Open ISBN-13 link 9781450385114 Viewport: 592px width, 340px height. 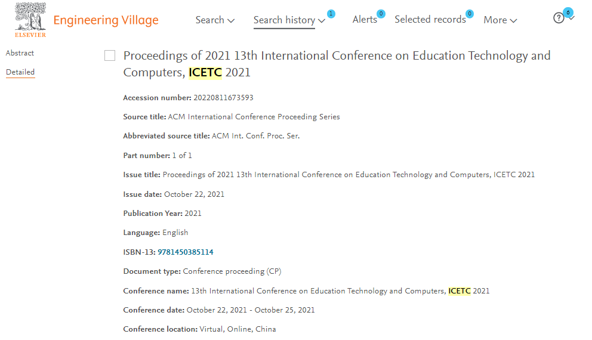pyautogui.click(x=186, y=252)
